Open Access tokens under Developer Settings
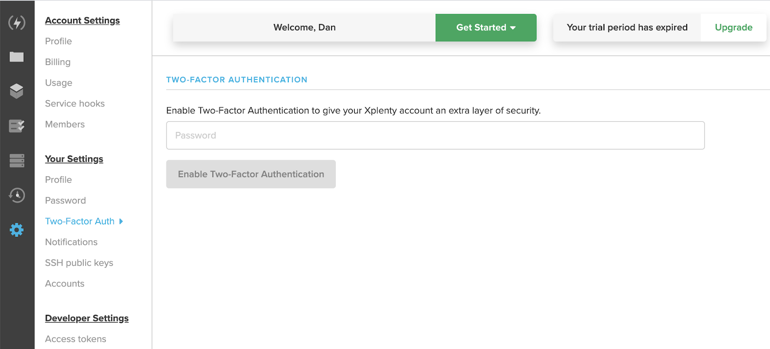Image resolution: width=770 pixels, height=349 pixels. (x=76, y=339)
